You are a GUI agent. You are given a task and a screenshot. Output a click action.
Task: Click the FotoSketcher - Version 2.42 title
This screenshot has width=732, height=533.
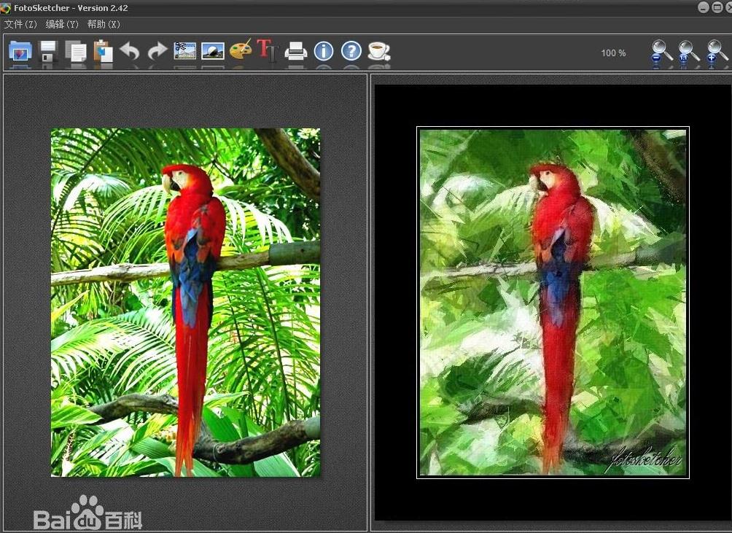pyautogui.click(x=71, y=8)
